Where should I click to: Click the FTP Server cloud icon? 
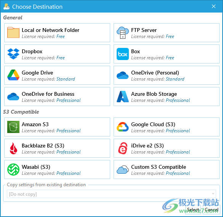(123, 33)
